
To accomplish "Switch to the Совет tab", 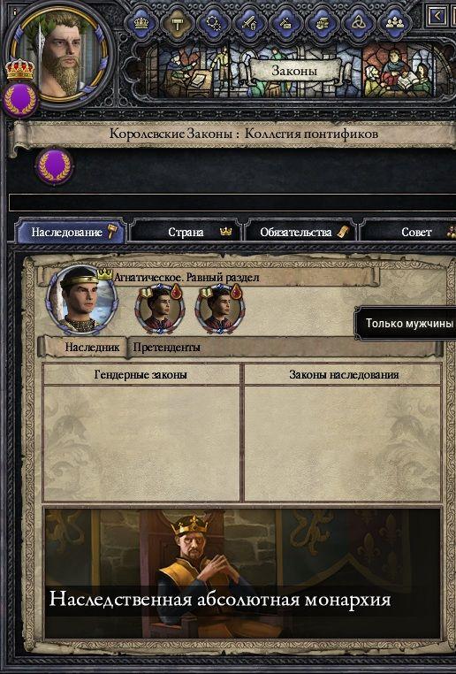I will pos(409,232).
